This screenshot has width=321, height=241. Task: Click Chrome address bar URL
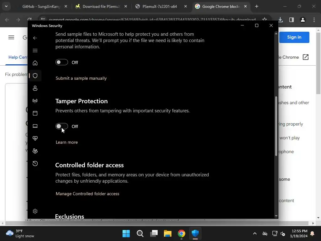[152, 20]
